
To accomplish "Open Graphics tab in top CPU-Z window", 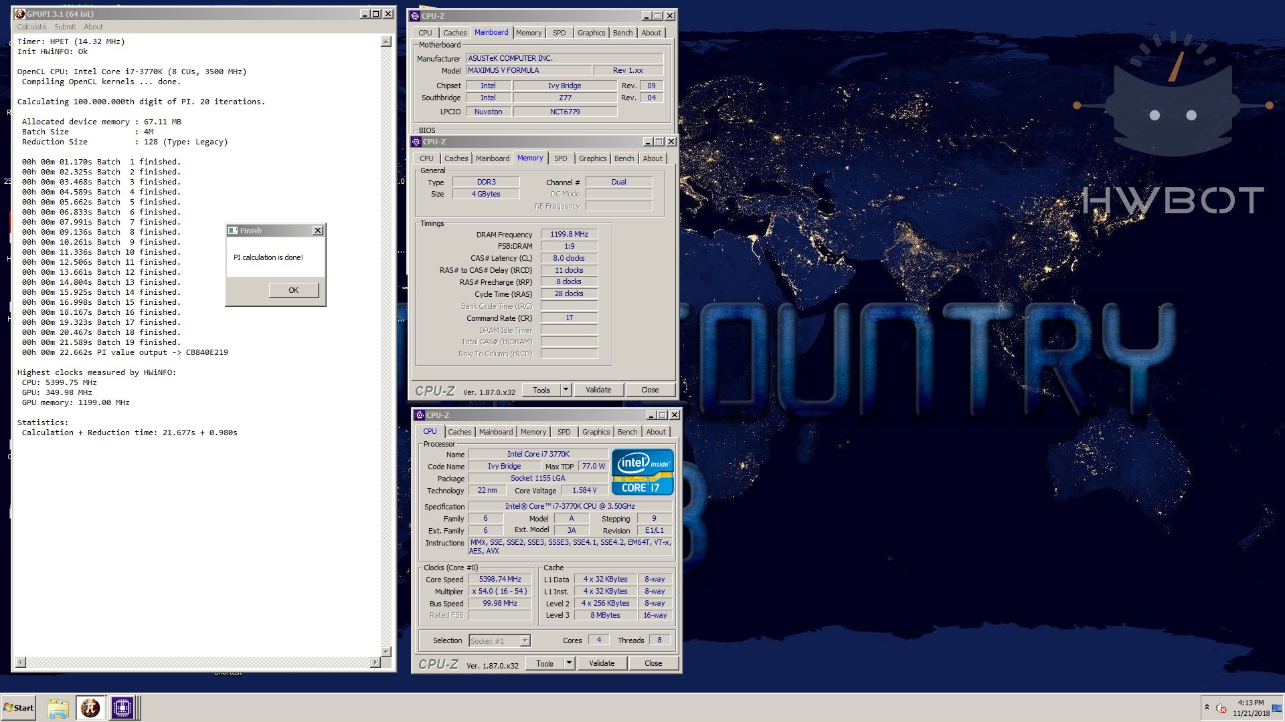I will click(591, 33).
